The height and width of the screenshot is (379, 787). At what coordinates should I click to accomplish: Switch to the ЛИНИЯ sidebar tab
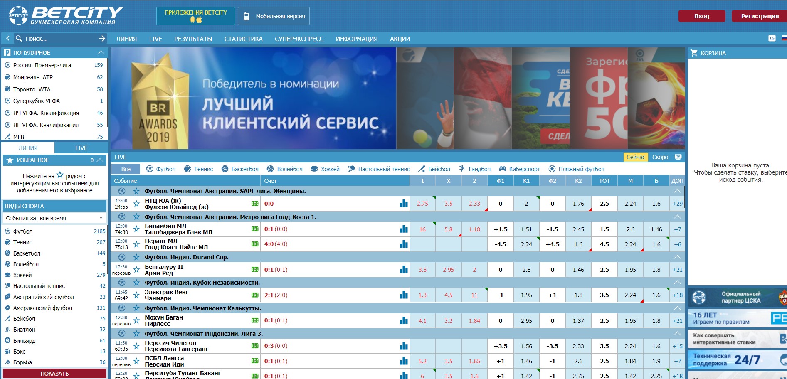click(x=28, y=148)
